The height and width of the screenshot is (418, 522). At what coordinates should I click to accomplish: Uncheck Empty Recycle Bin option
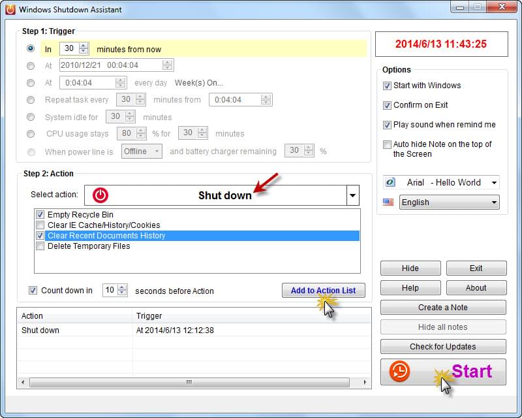[40, 215]
